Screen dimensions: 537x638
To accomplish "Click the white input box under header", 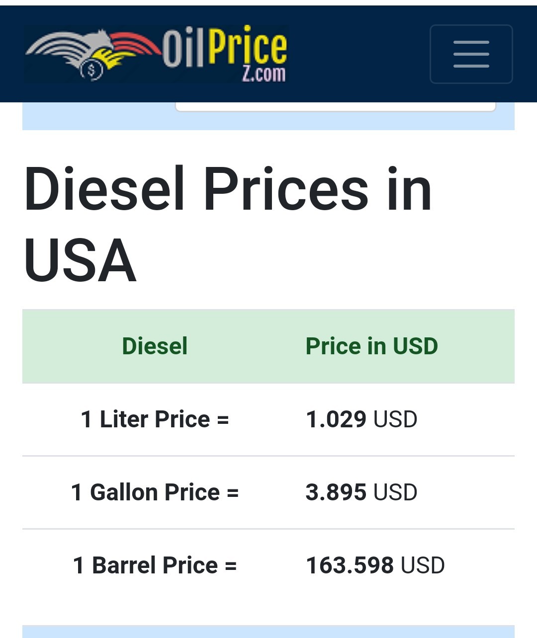I will pos(336,106).
